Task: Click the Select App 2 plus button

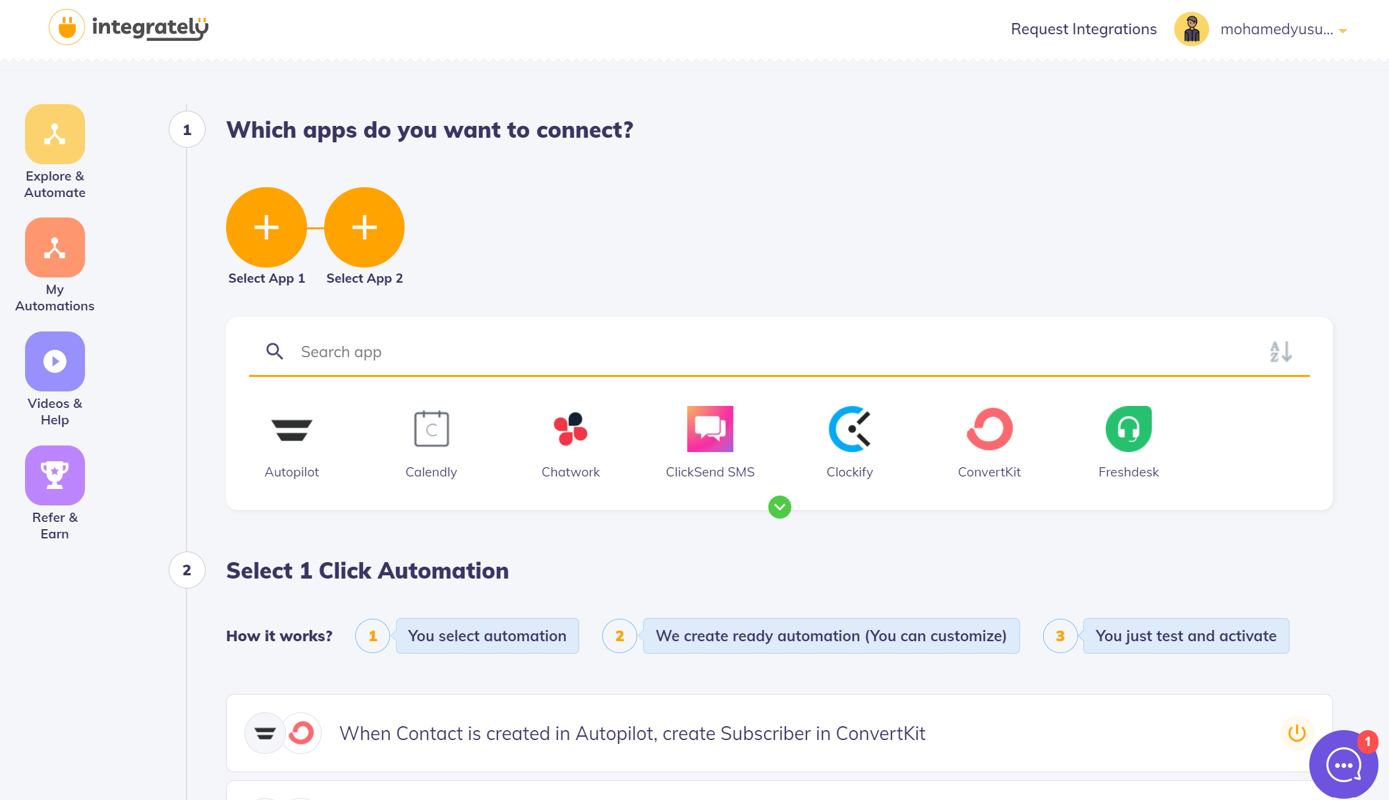Action: coord(364,227)
